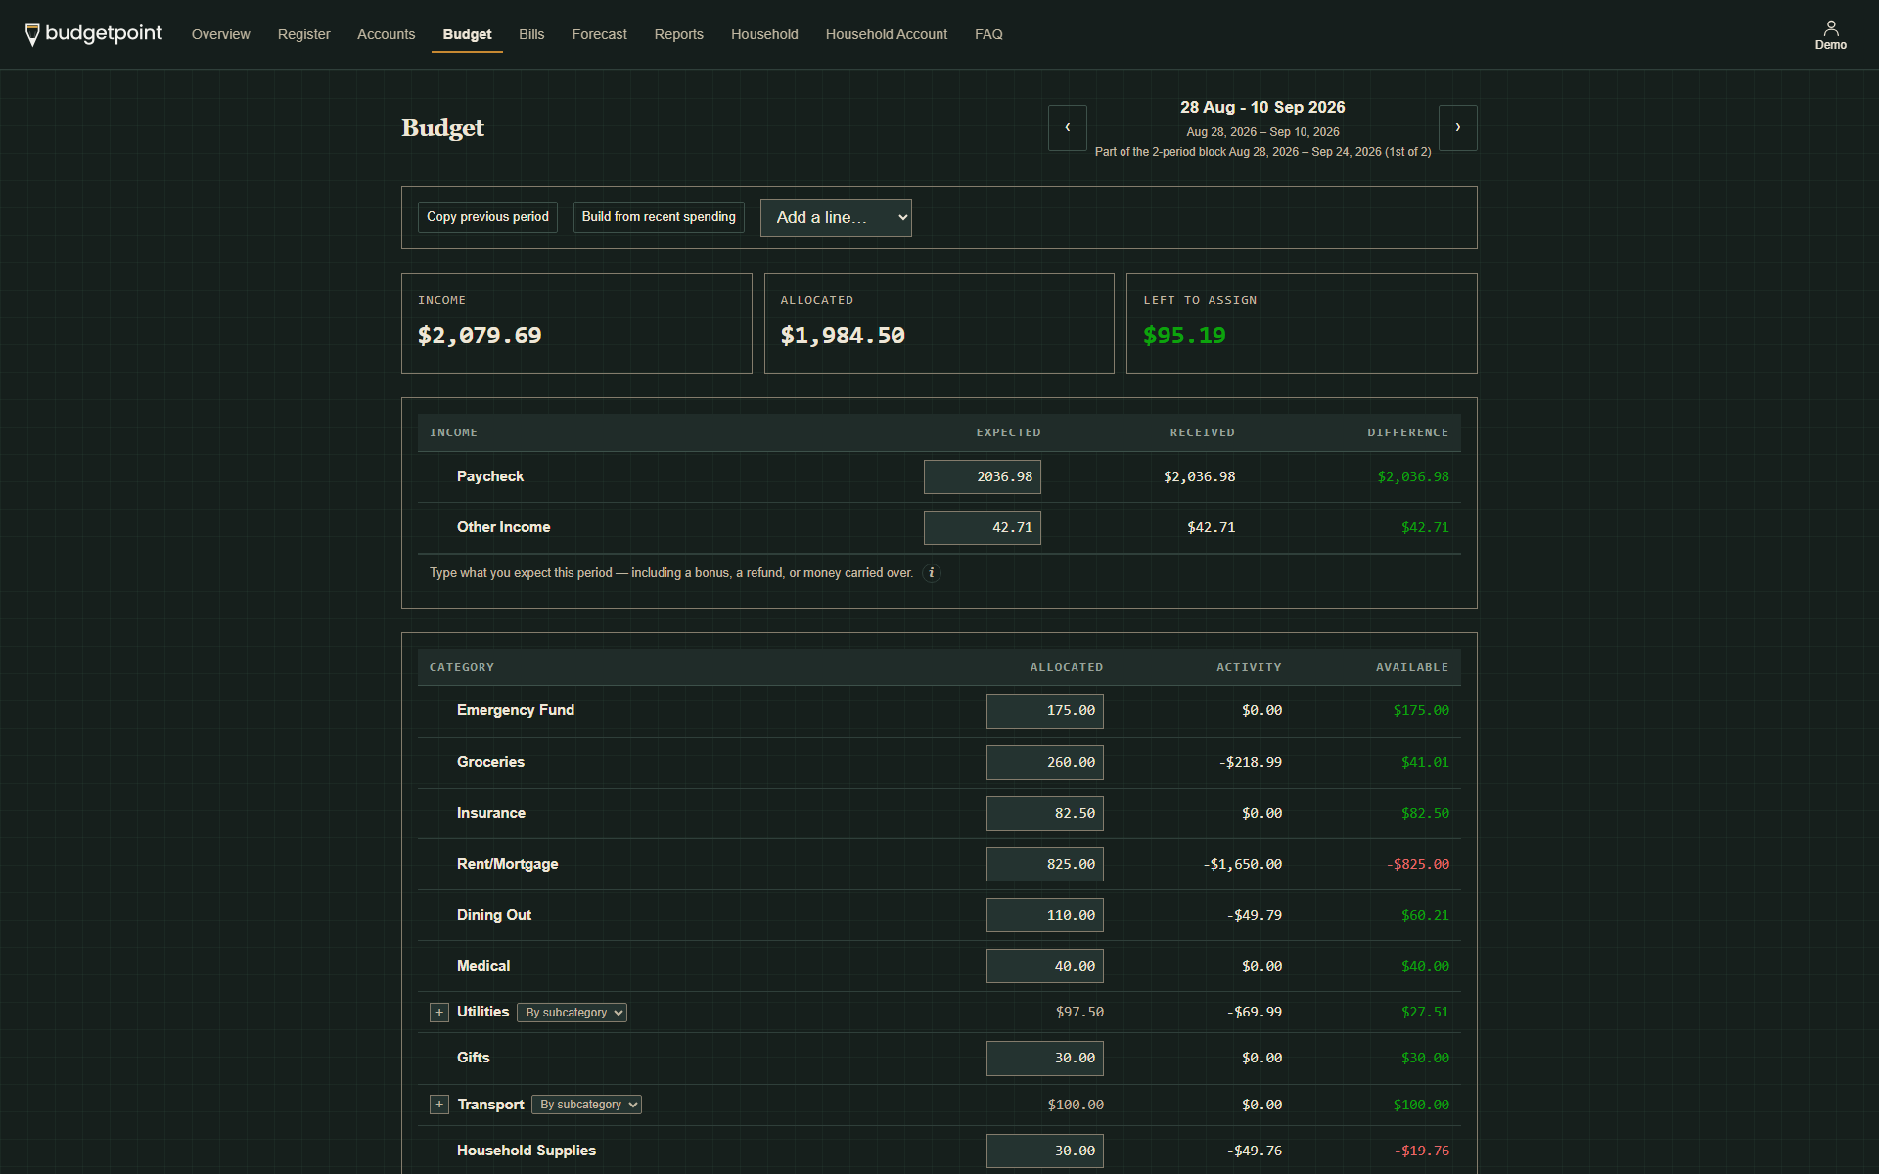The image size is (1879, 1174).
Task: Open the Utilities By subcategory dropdown
Action: (573, 1013)
